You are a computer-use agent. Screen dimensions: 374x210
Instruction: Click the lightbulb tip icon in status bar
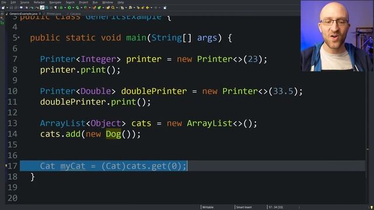click(x=372, y=208)
